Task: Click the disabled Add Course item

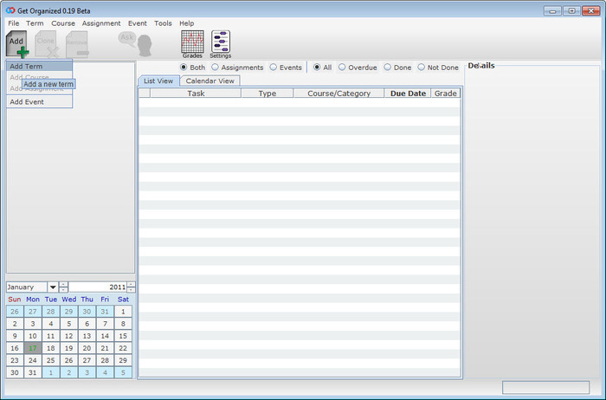Action: 39,77
